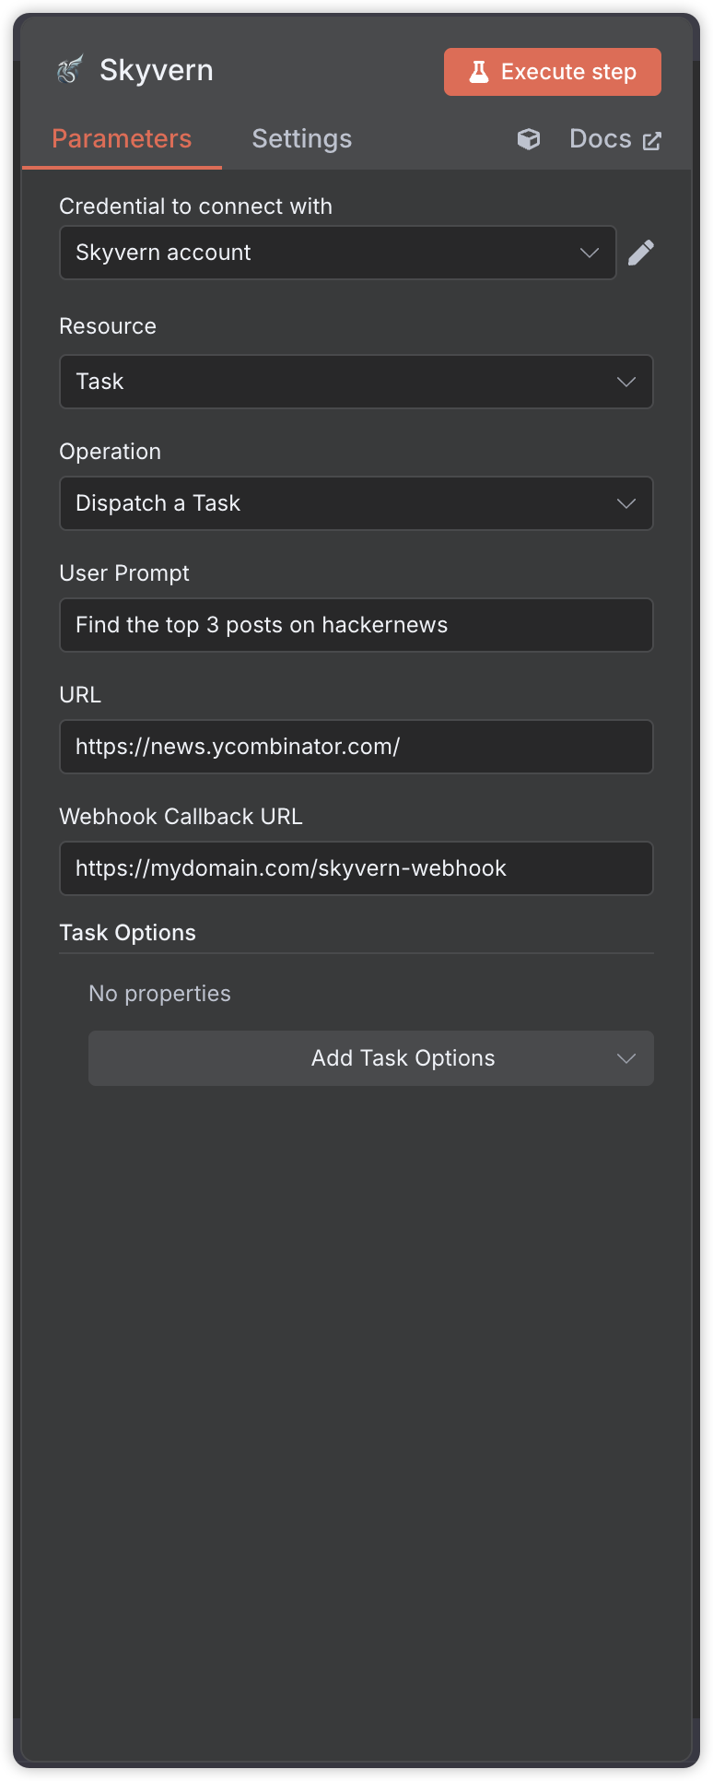Switch to the Settings tab

click(302, 139)
